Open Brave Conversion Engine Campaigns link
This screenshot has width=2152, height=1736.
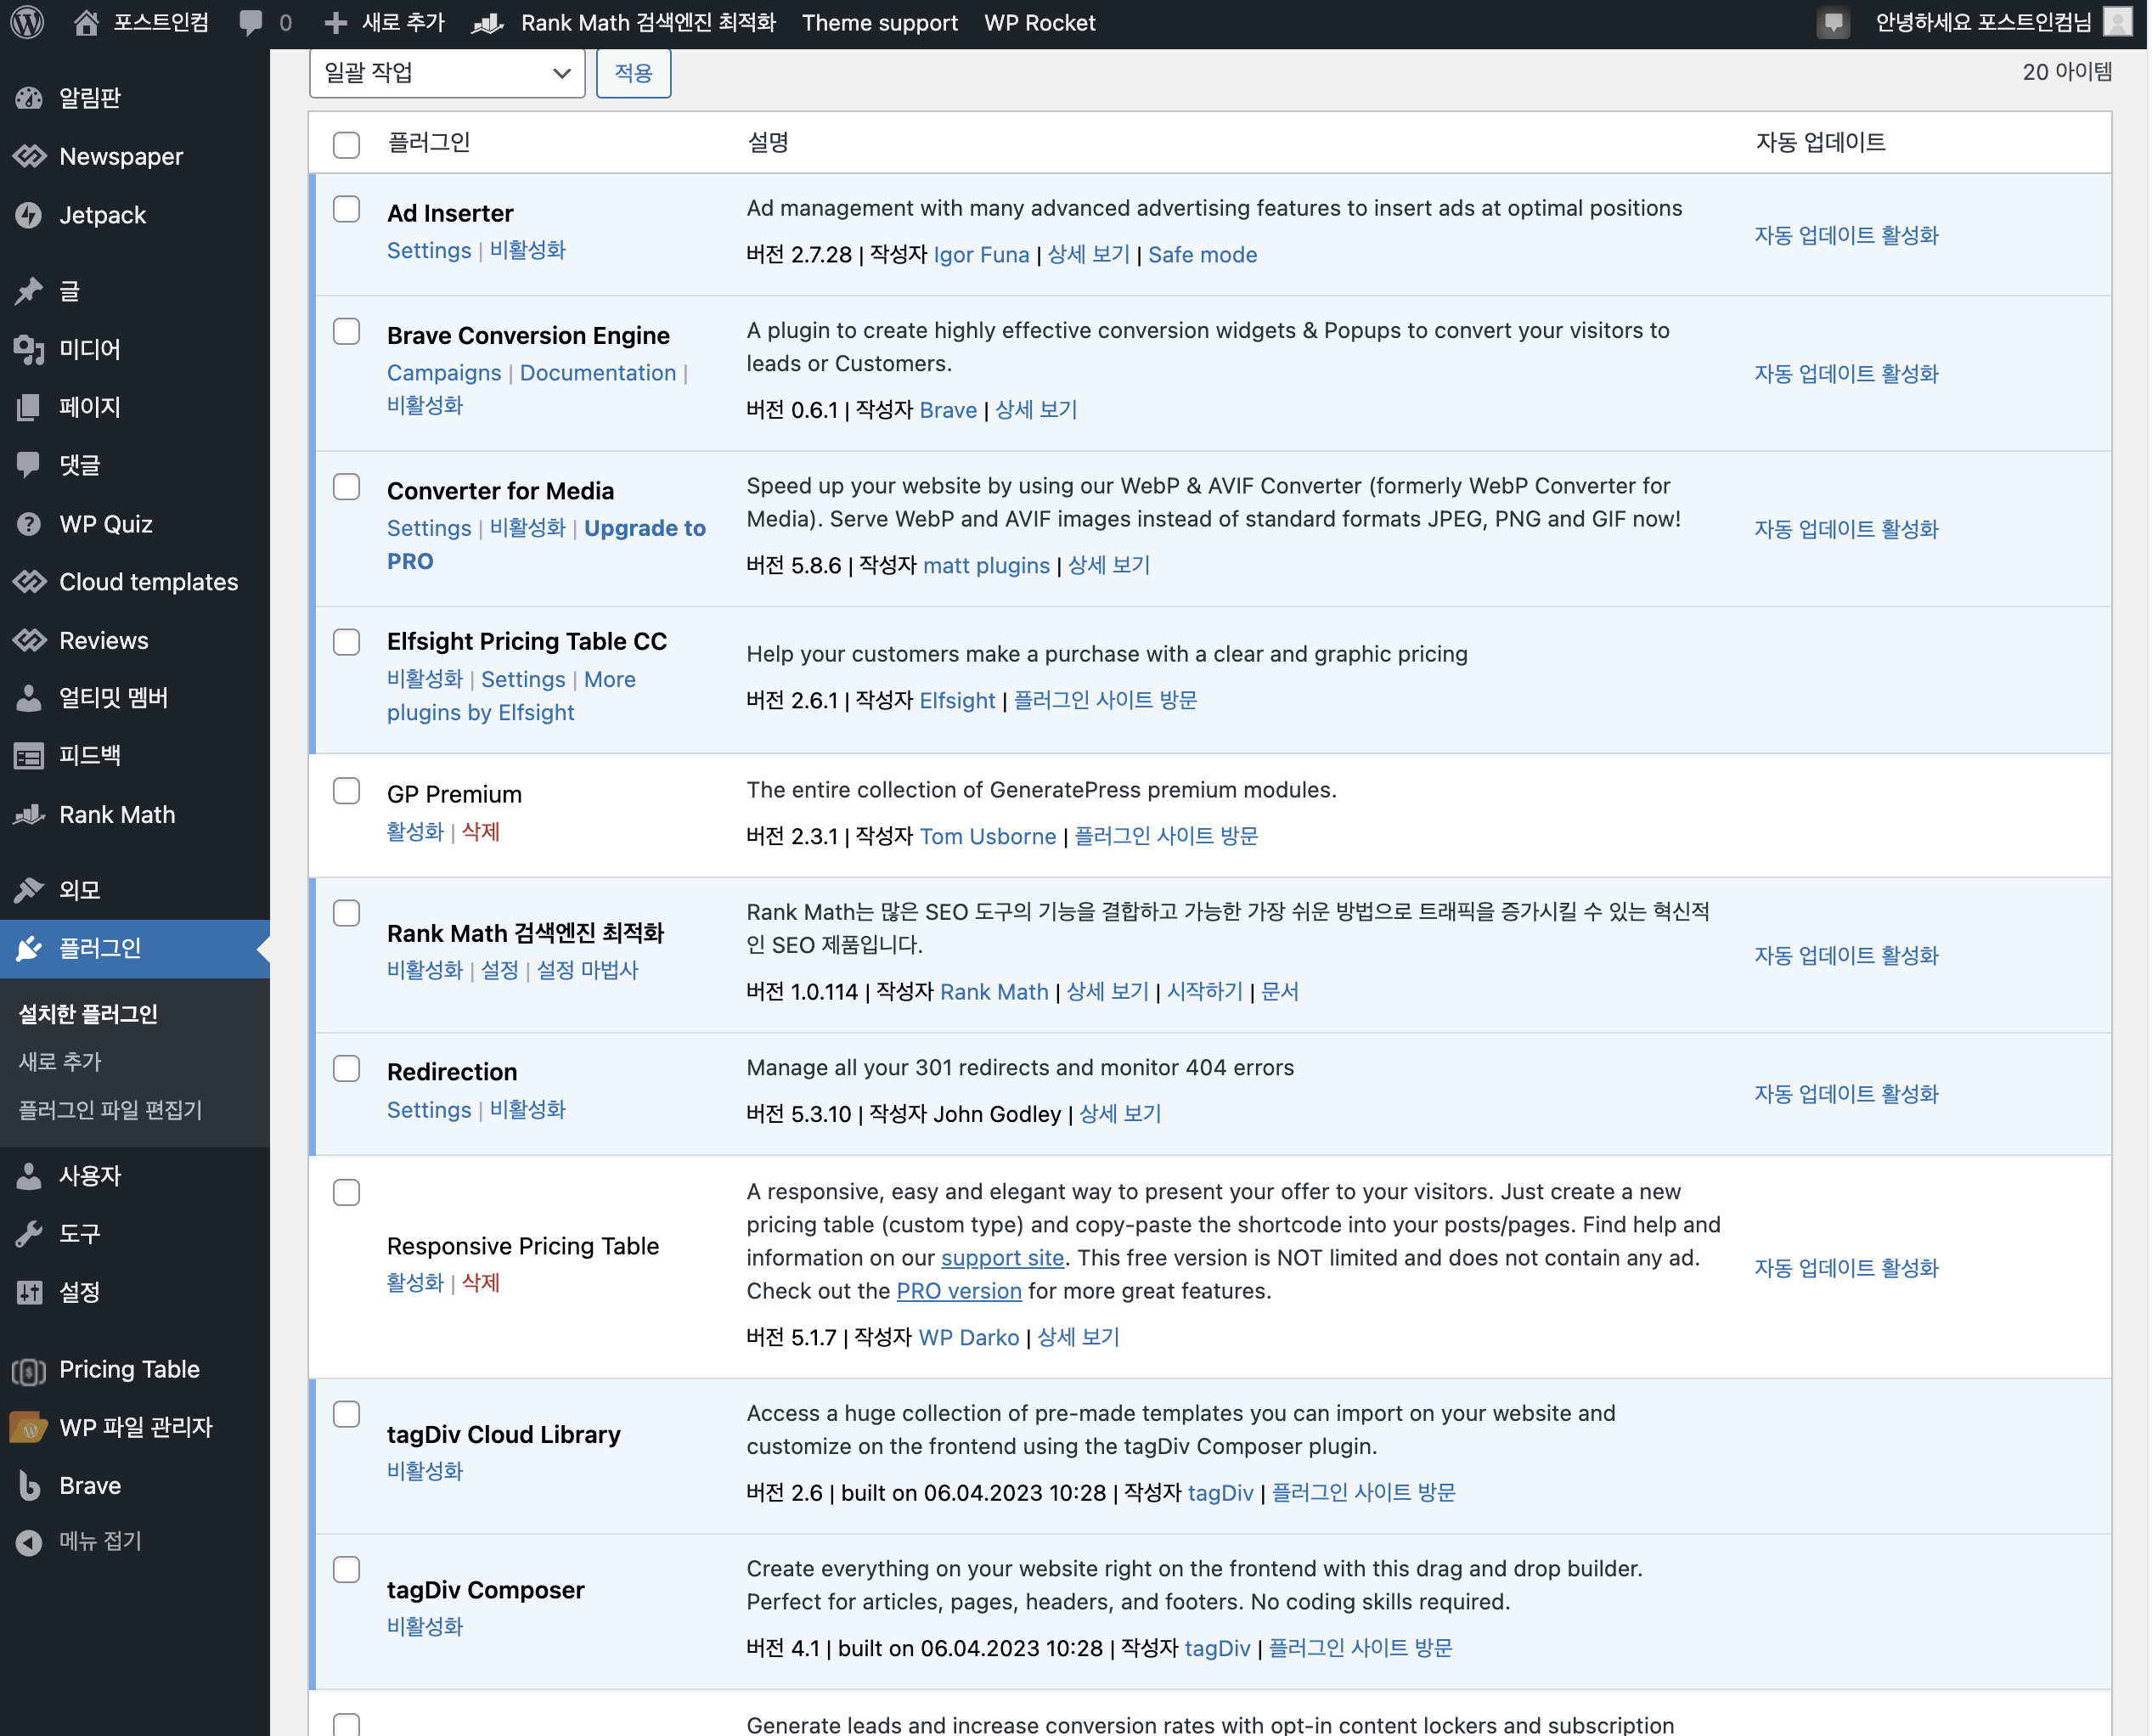pos(444,373)
